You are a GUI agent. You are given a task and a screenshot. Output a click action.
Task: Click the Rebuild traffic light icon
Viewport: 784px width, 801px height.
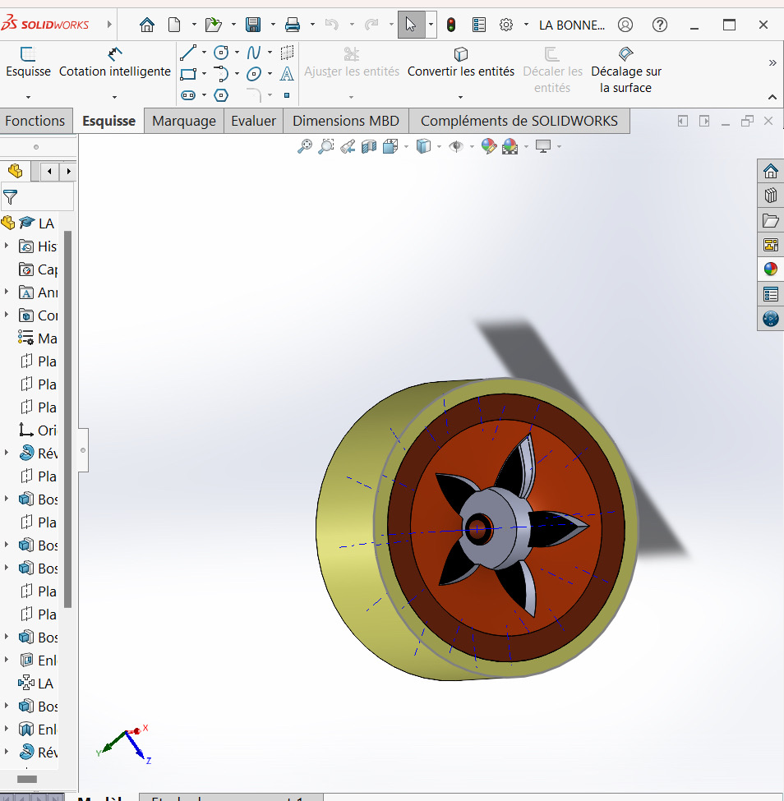tap(451, 25)
